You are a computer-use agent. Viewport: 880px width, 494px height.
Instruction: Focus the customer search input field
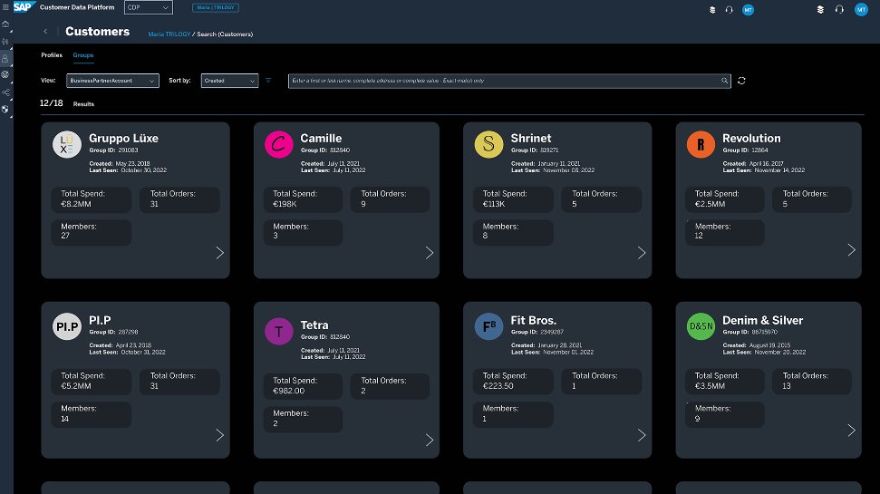pyautogui.click(x=503, y=81)
